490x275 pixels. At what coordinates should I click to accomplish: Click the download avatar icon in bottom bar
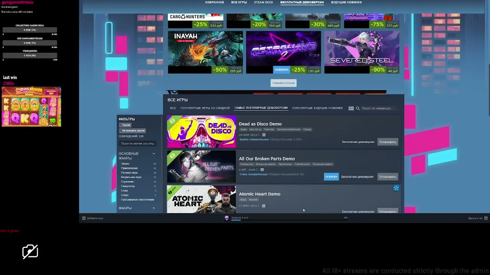coord(227,218)
